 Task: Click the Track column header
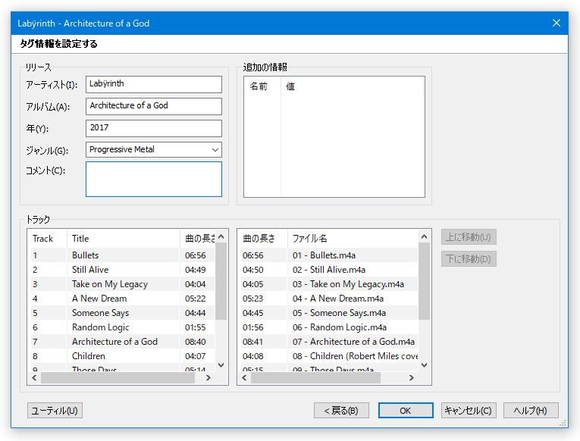coord(48,239)
